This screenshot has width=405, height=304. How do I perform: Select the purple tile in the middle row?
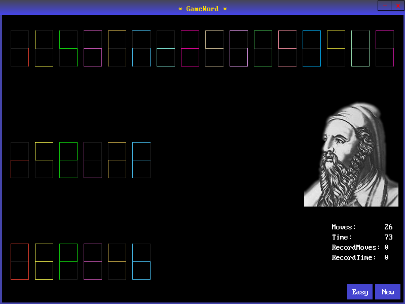point(93,160)
